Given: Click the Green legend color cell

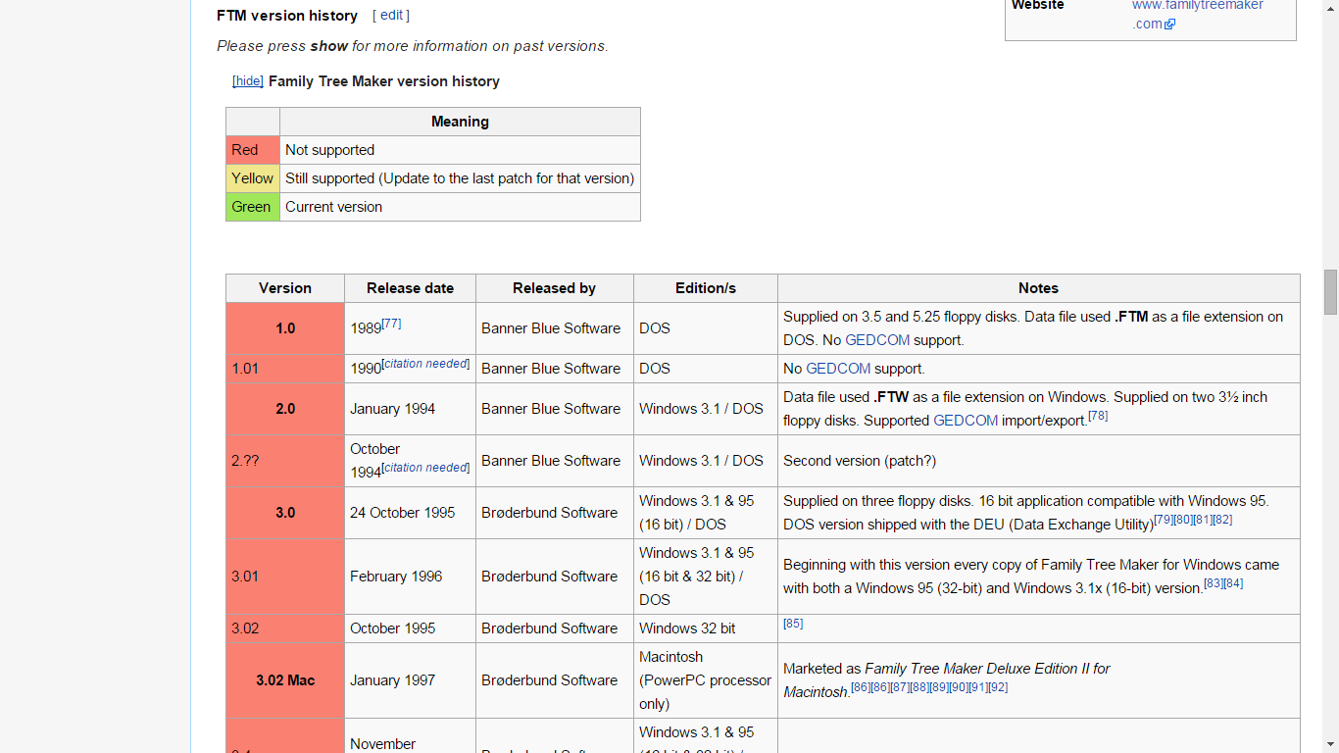Looking at the screenshot, I should tap(253, 207).
